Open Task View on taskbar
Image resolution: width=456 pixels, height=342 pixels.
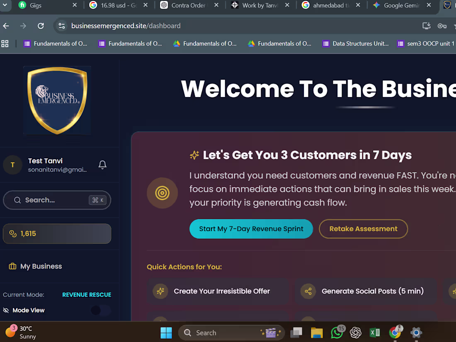pyautogui.click(x=296, y=333)
